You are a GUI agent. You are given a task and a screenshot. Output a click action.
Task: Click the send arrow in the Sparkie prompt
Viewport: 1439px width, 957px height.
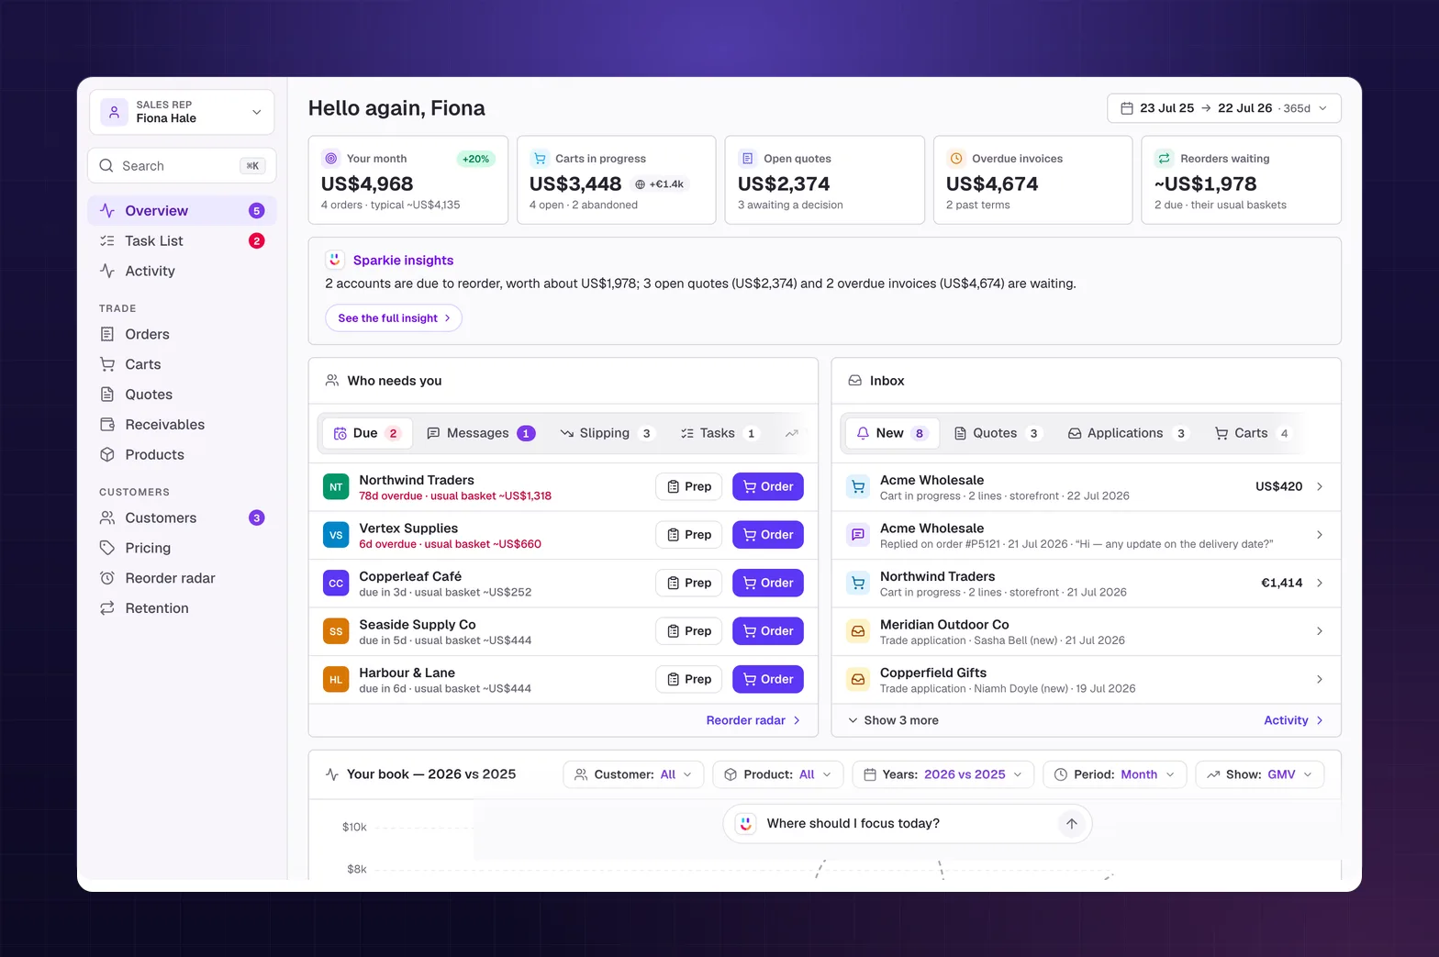pyautogui.click(x=1071, y=824)
